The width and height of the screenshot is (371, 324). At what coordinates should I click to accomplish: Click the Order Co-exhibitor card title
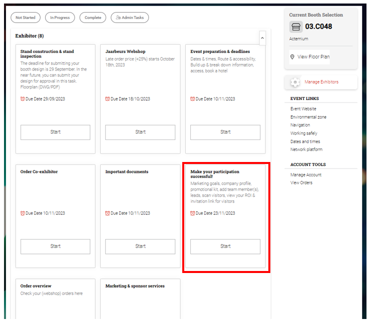coord(39,172)
